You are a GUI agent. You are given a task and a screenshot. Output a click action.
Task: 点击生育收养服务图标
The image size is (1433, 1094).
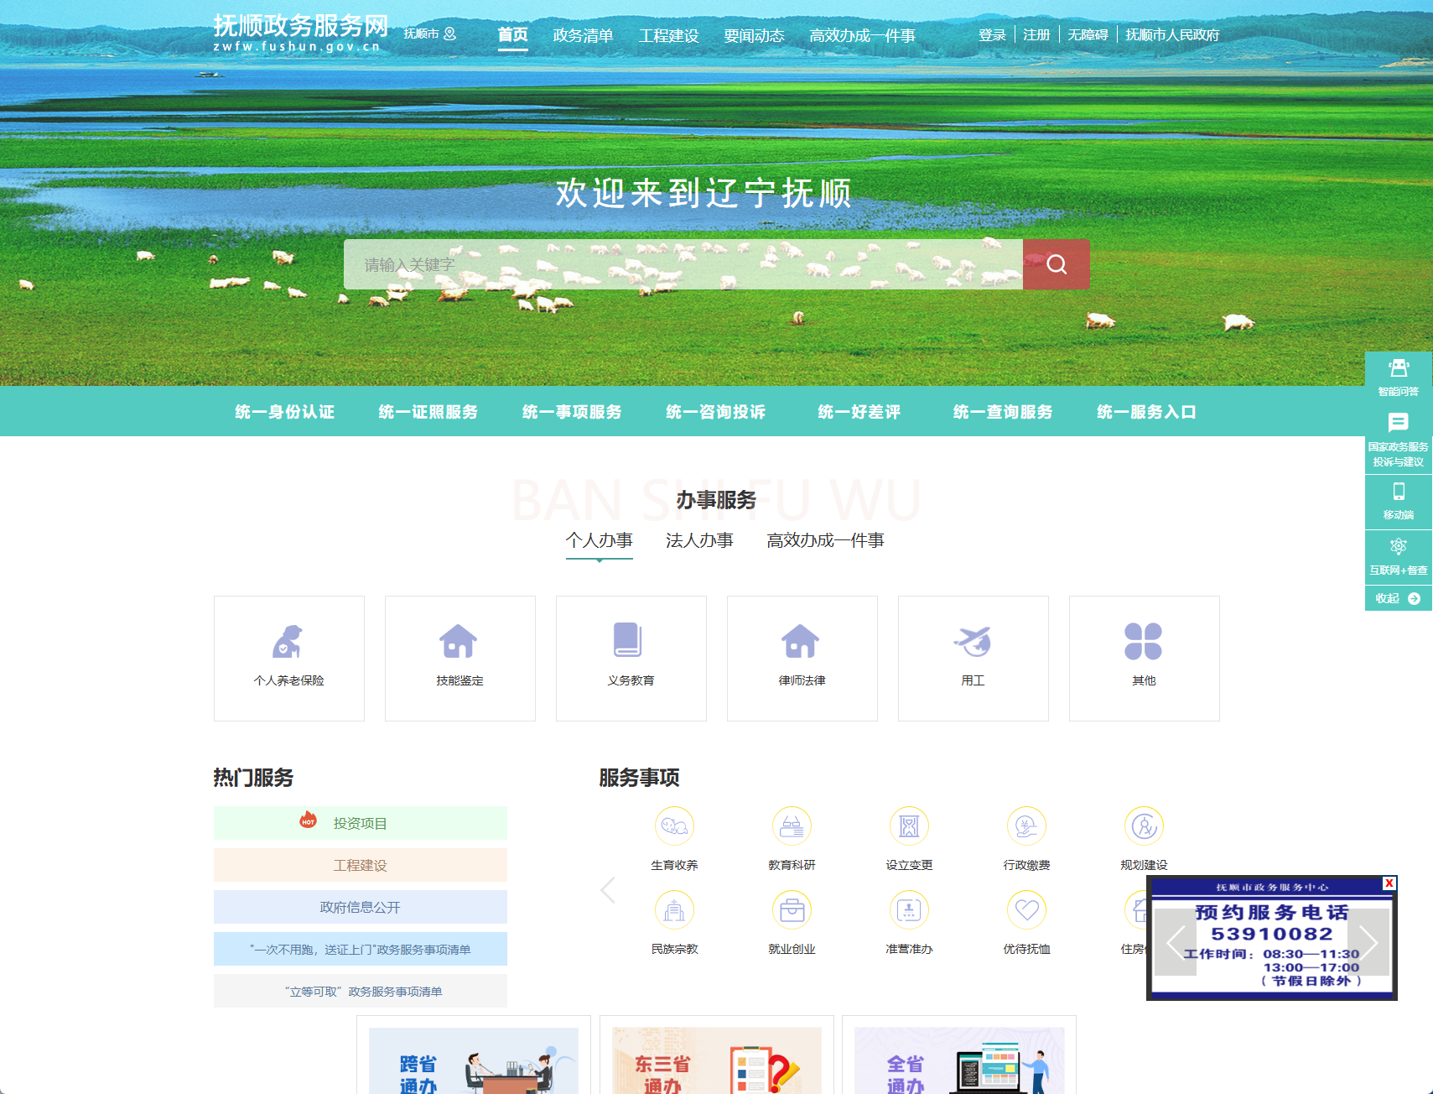pos(674,826)
